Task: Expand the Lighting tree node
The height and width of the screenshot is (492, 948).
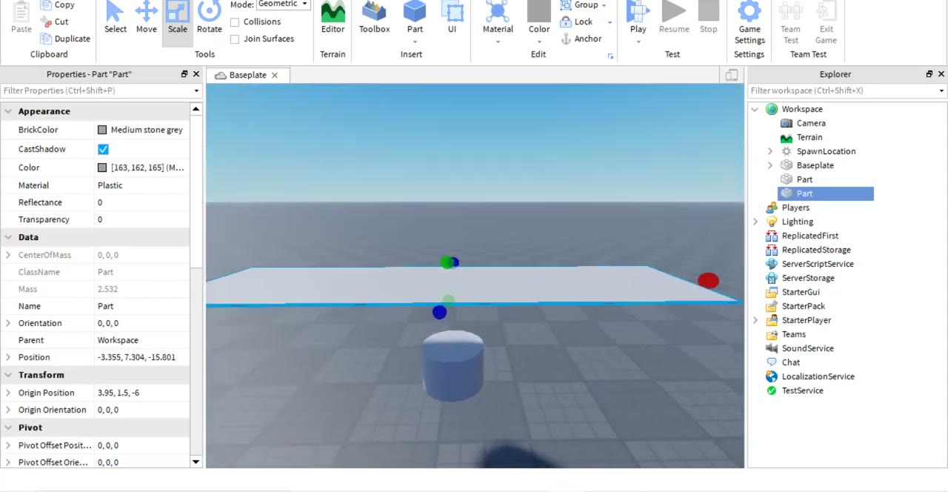Action: point(755,222)
